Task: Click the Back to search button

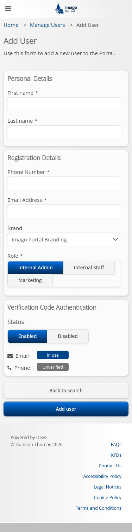Action: [x=66, y=391]
